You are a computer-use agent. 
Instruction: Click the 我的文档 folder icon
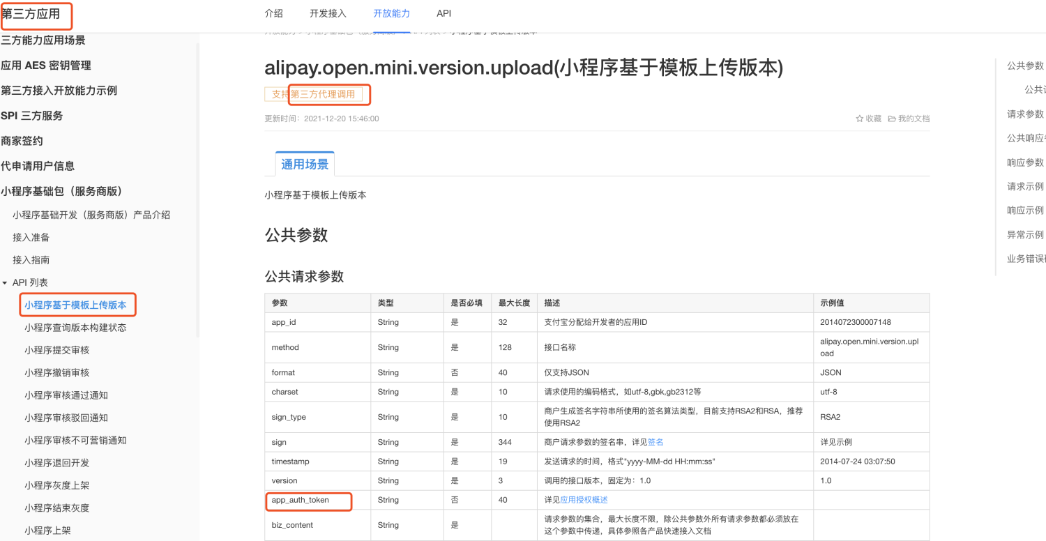pos(892,119)
